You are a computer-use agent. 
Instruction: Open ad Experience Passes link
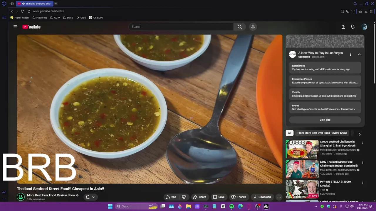325,81
